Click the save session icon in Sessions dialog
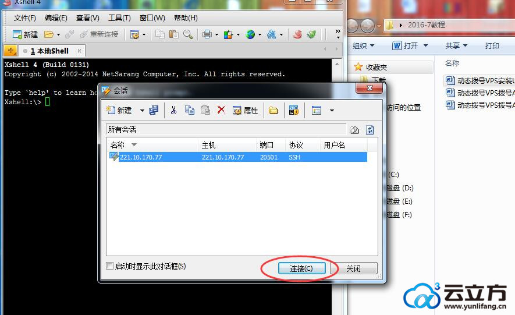Image resolution: width=515 pixels, height=315 pixels. coord(154,110)
